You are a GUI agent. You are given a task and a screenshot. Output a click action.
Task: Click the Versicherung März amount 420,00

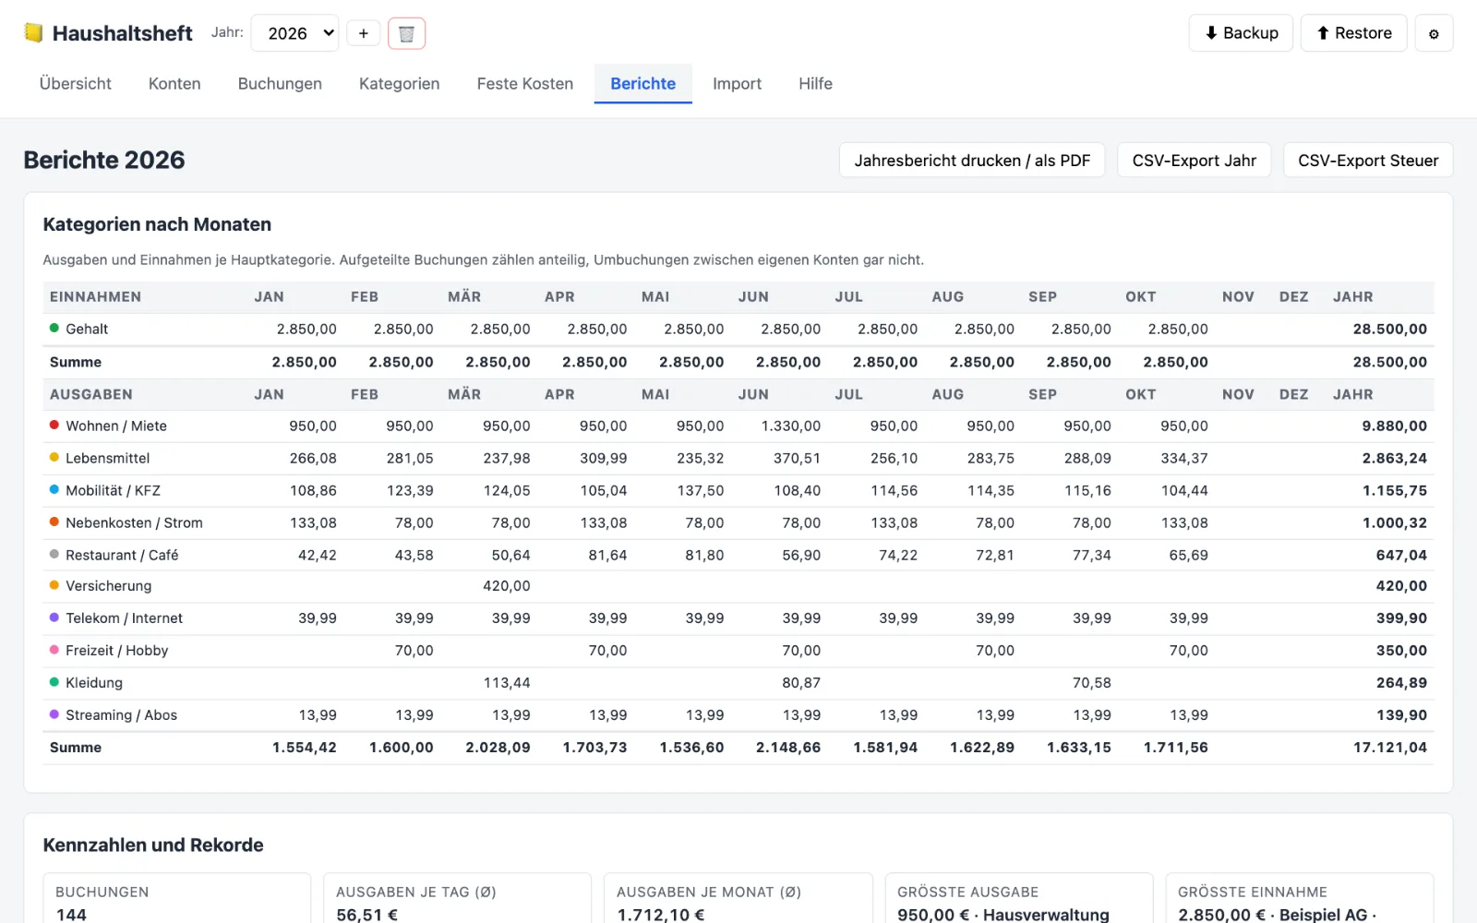tap(507, 586)
